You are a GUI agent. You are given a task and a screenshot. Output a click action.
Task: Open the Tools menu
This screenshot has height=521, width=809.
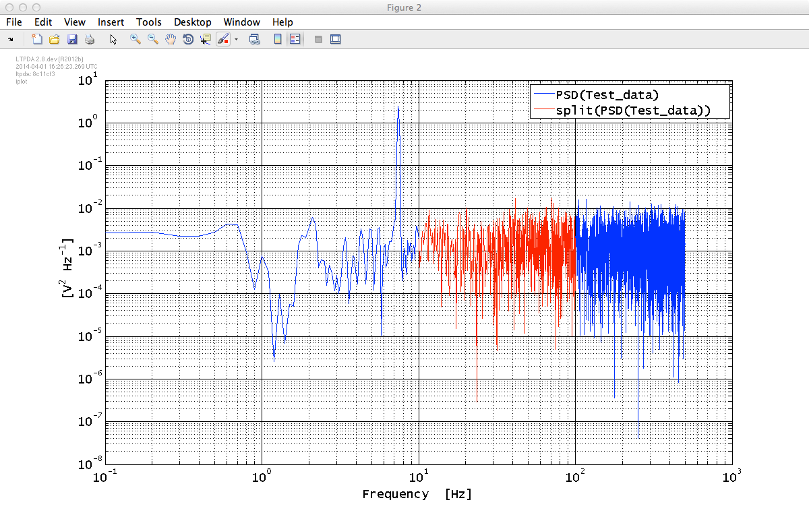pyautogui.click(x=149, y=22)
